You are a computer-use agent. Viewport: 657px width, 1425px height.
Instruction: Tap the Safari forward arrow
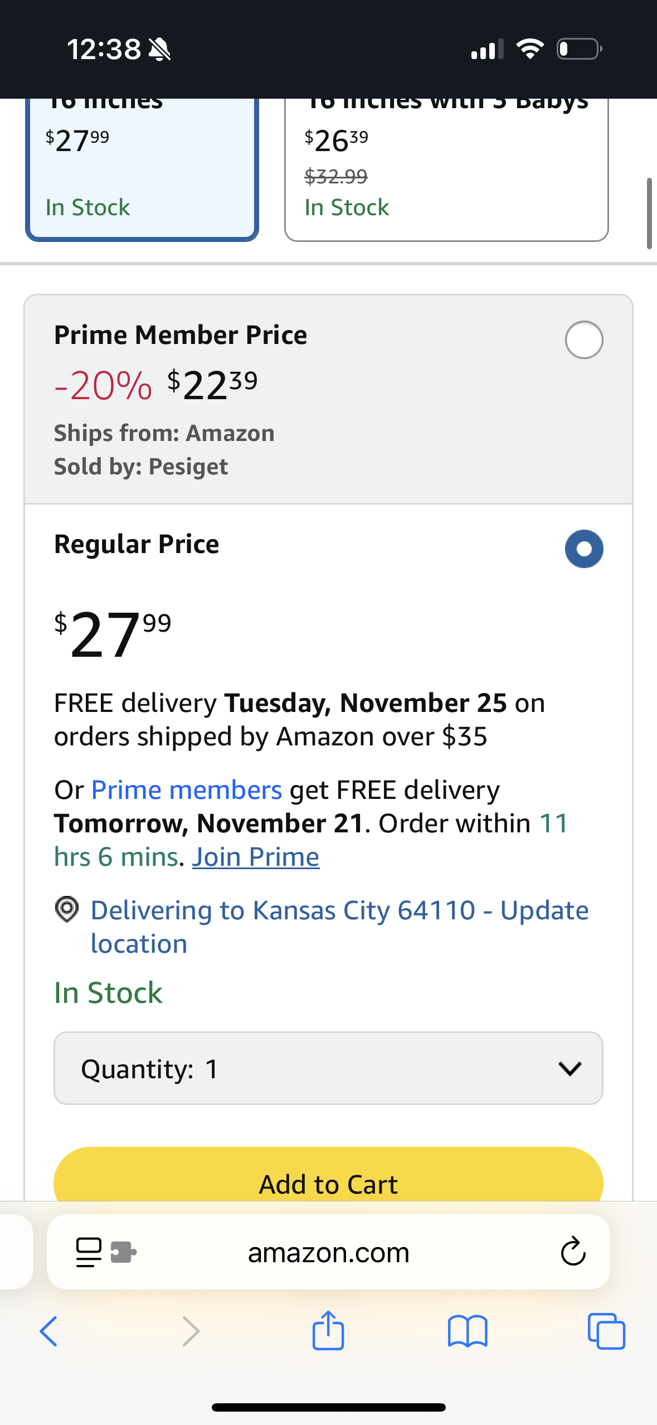coord(191,1331)
